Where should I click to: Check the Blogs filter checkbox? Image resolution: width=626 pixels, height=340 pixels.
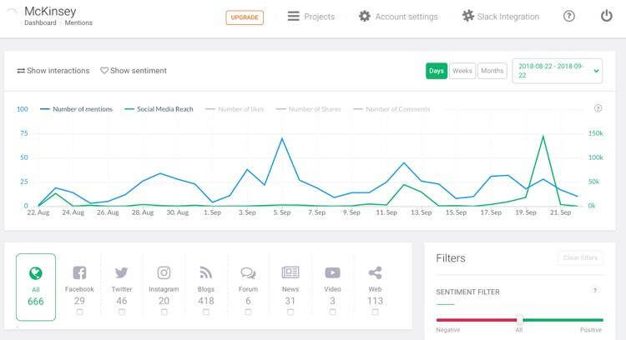click(206, 312)
